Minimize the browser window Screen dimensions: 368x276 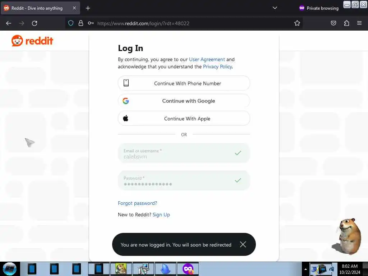(347, 5)
